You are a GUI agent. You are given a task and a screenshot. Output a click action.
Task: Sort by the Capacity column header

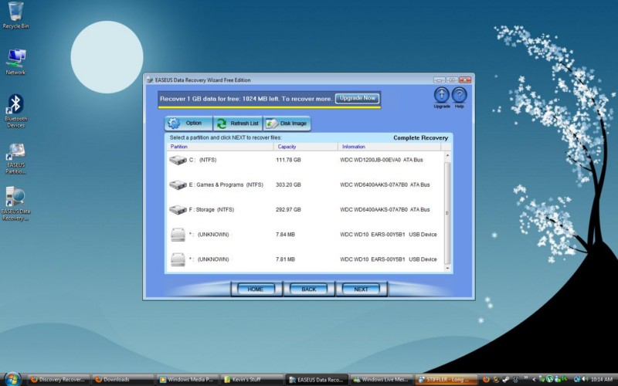point(305,147)
